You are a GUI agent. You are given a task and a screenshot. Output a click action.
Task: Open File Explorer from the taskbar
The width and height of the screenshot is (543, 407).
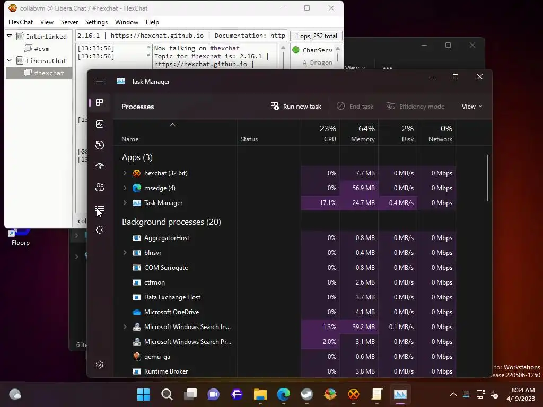click(260, 394)
